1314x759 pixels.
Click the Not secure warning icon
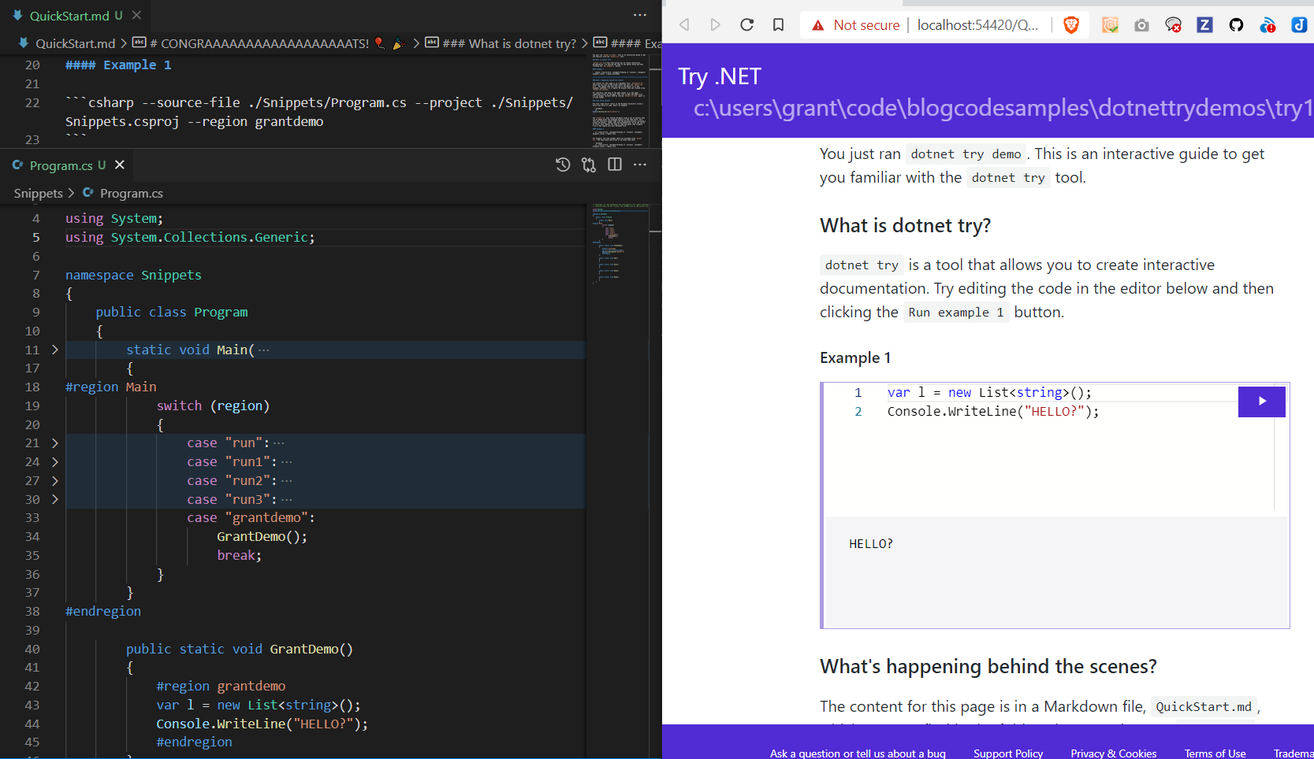[x=818, y=25]
